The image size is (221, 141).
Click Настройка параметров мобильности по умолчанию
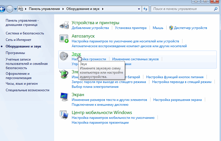tap(113, 118)
